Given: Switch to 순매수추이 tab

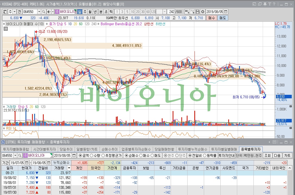Looking at the screenshot, I should click(109, 149).
